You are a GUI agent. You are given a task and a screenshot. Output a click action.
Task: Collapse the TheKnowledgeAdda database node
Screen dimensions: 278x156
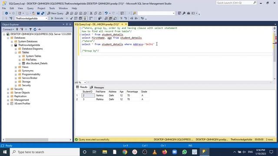(12, 45)
